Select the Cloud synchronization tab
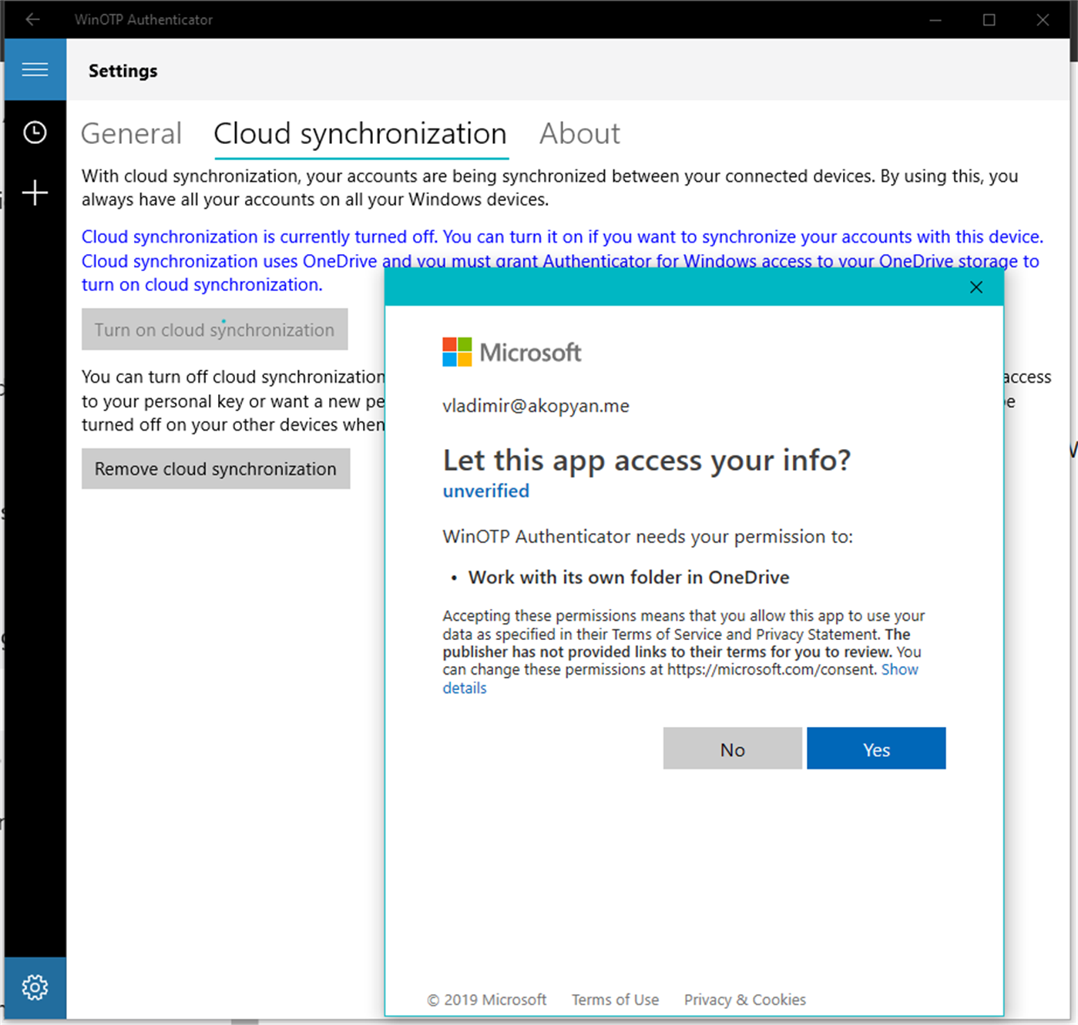Screen dimensions: 1078x1025 [x=361, y=133]
